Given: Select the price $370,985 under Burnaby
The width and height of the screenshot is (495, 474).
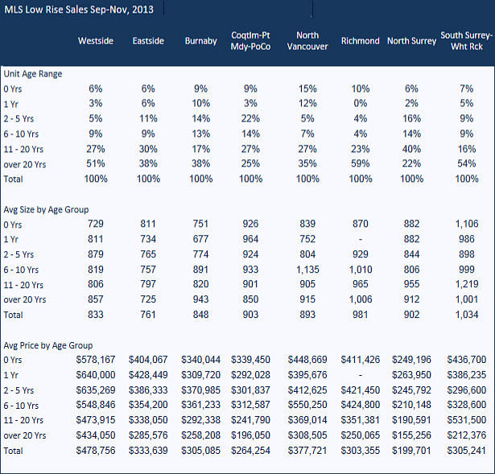Looking at the screenshot, I should click(200, 390).
